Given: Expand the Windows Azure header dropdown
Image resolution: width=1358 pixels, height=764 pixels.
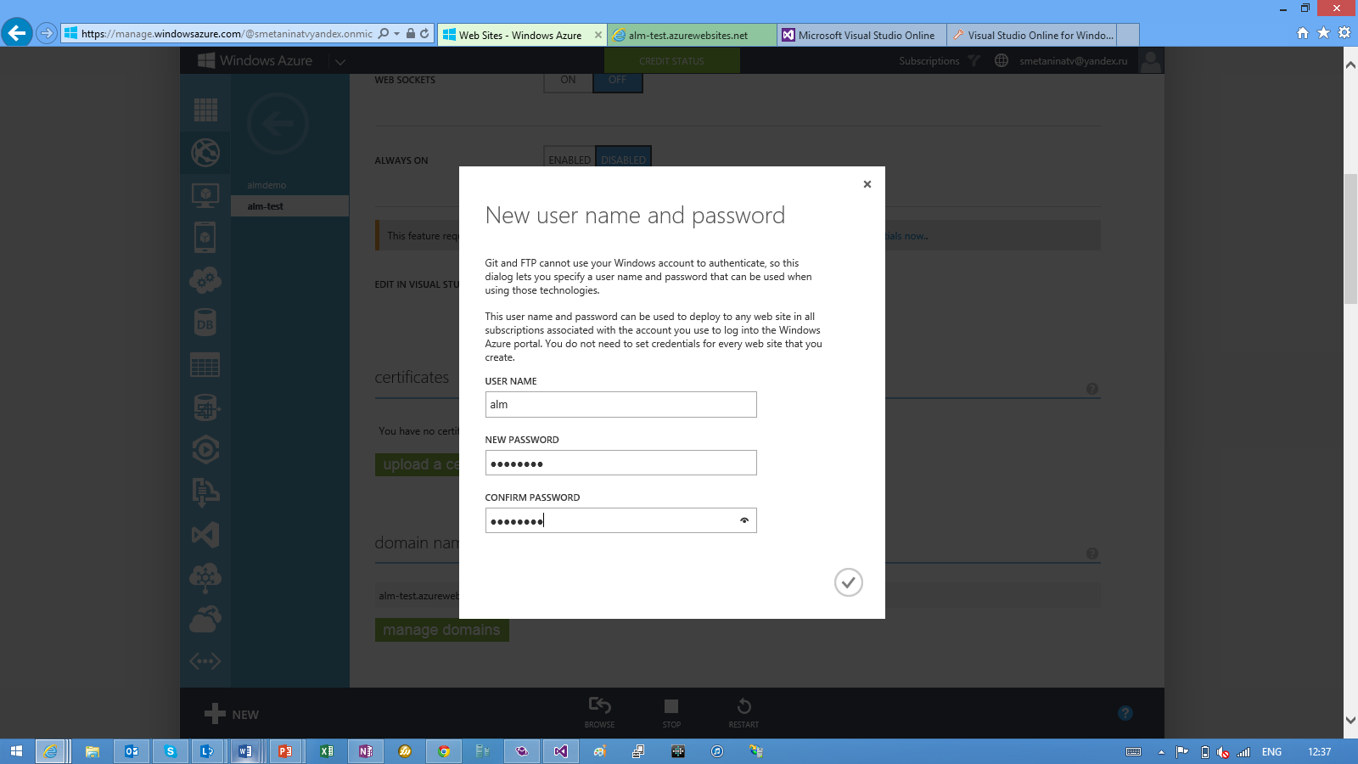Looking at the screenshot, I should pyautogui.click(x=340, y=61).
